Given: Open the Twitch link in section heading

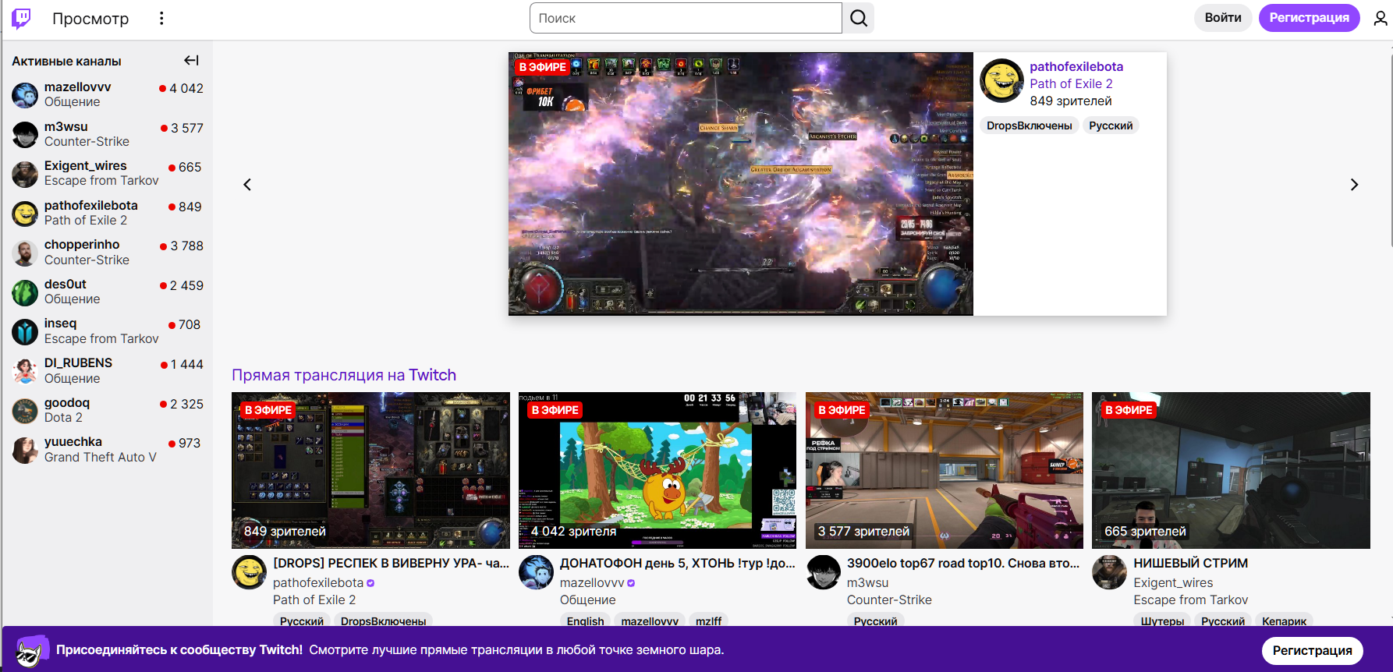Looking at the screenshot, I should [432, 375].
